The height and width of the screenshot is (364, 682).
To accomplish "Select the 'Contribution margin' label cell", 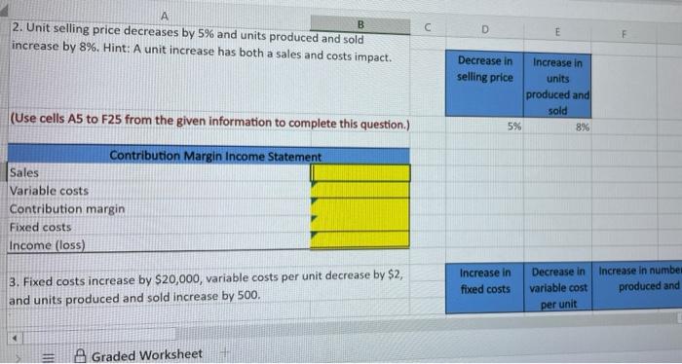I will (159, 209).
